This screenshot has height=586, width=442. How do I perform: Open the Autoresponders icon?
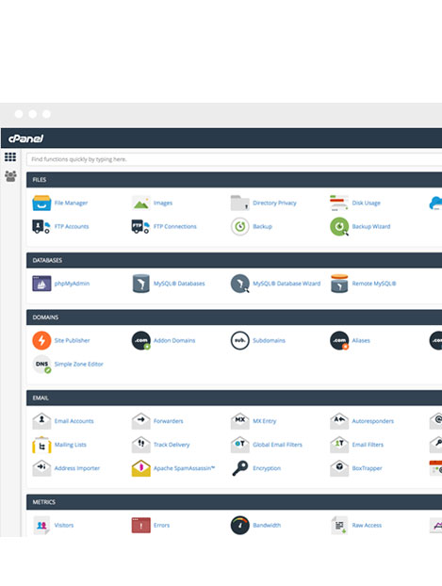click(339, 421)
